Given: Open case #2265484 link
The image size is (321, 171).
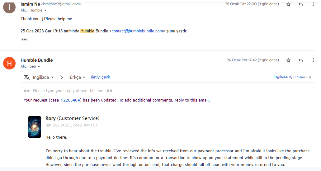Looking at the screenshot, I should (70, 100).
